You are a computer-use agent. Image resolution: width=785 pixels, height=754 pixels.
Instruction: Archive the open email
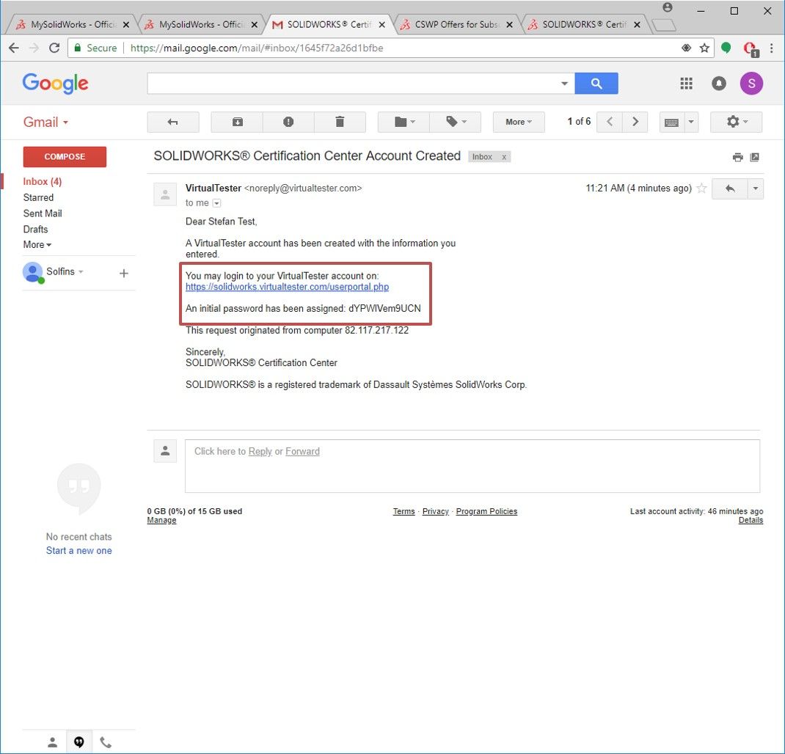(x=235, y=122)
